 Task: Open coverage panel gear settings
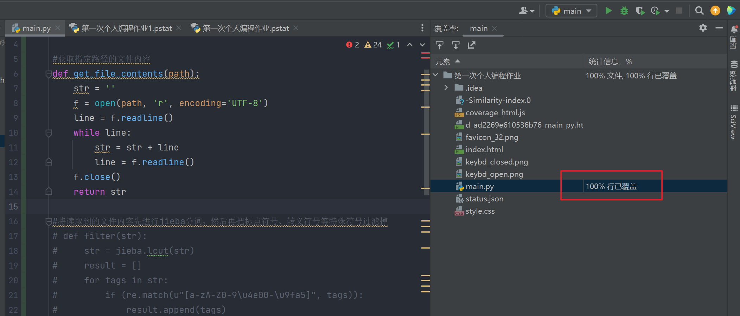click(703, 28)
